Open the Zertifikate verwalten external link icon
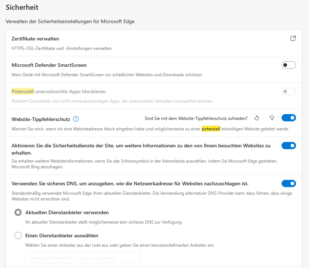 pos(293,39)
